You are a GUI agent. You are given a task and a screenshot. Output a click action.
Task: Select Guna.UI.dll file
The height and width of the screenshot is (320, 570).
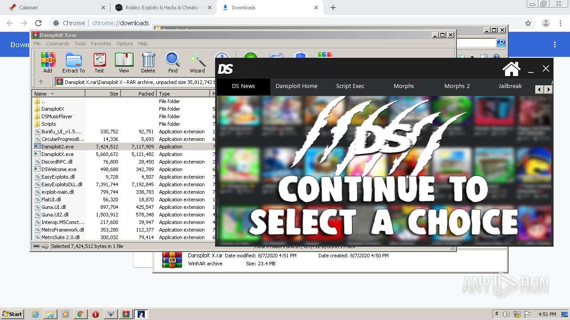point(123,207)
